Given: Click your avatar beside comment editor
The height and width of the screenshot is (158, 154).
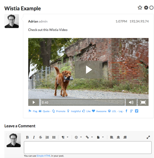Looking at the screenshot, I should (x=14, y=140).
